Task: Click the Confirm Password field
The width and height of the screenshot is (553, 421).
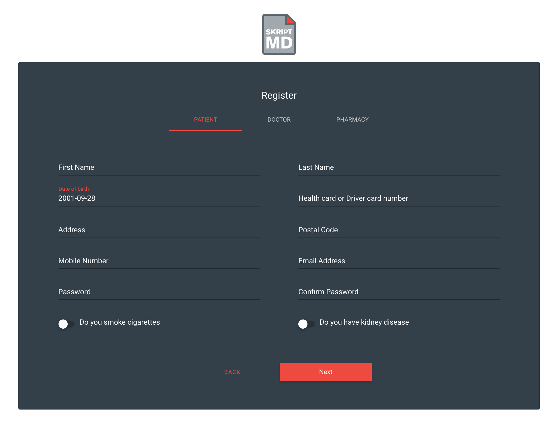Action: [399, 292]
